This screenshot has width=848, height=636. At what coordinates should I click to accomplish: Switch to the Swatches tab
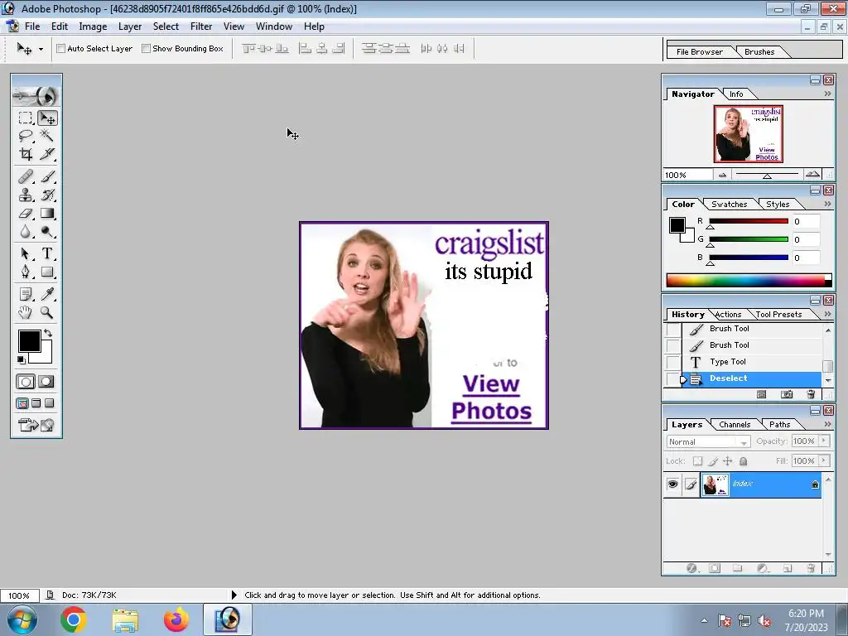point(729,205)
